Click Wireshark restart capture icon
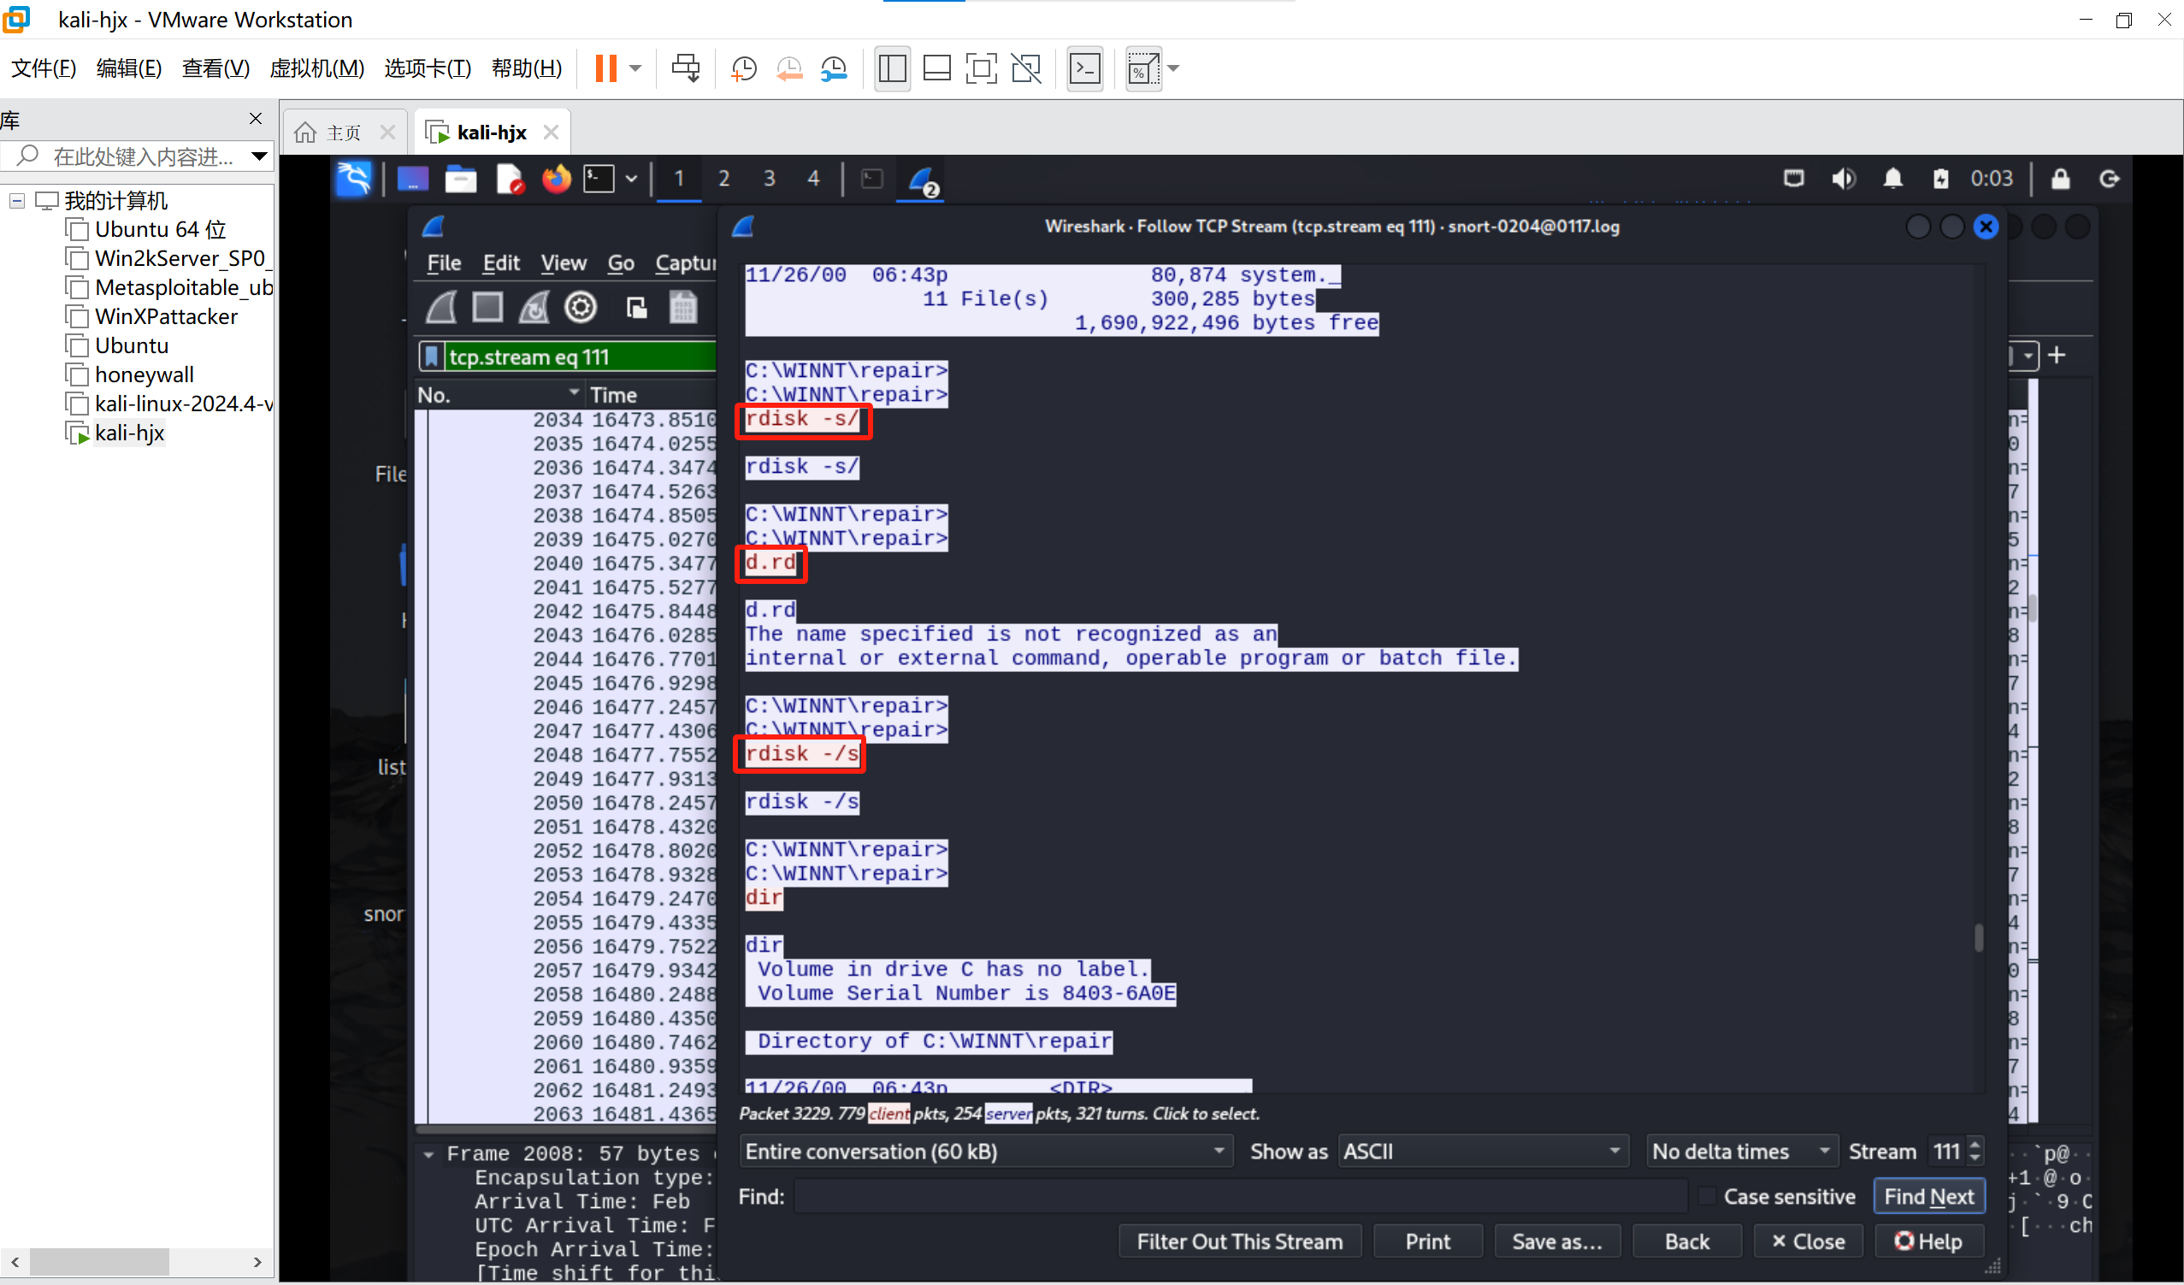Viewport: 2184px width, 1285px height. (534, 309)
